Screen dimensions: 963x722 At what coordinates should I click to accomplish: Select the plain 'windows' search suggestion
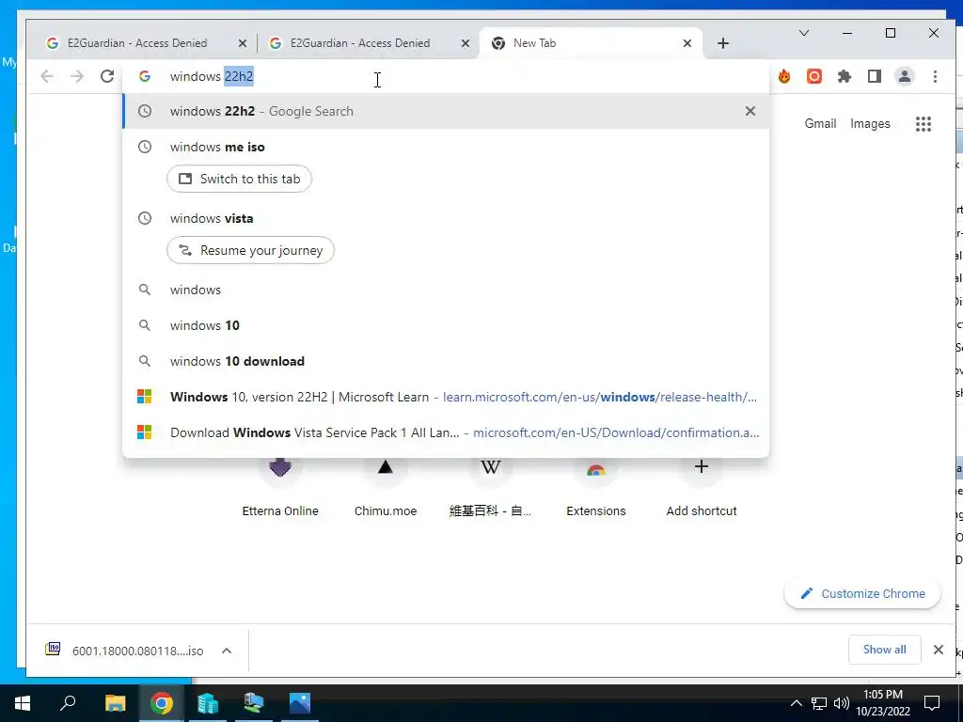tap(446, 290)
